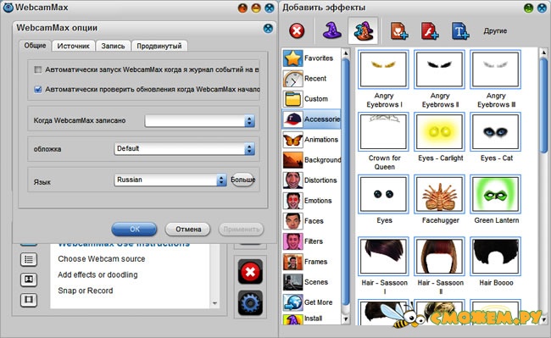551x338 pixels.
Task: Select the Angry Eyebrows I thumbnail
Action: pyautogui.click(x=383, y=69)
